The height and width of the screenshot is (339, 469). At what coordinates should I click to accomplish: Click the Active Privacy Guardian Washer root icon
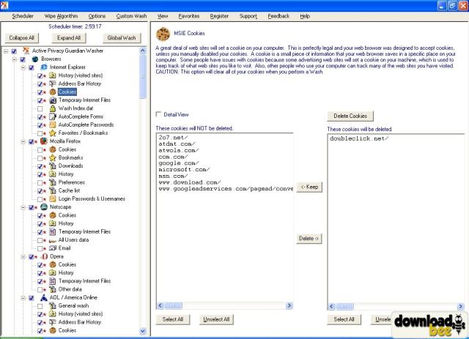pos(26,51)
